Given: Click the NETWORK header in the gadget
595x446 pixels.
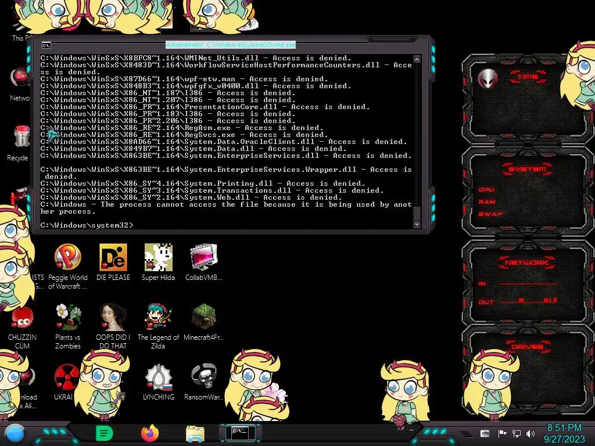Looking at the screenshot, I should pos(526,262).
